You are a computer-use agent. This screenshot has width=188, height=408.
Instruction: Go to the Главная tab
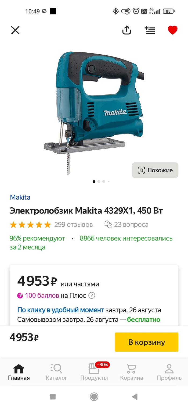coord(19,372)
